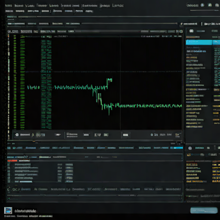Open the dropdown field in chart bottom toolbar

coord(58,134)
